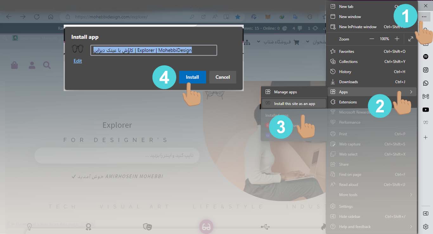Select Install this site as an app
This screenshot has width=433, height=234.
click(294, 103)
